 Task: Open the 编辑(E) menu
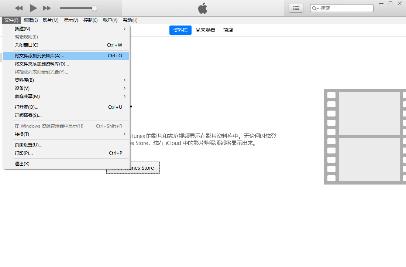click(31, 20)
